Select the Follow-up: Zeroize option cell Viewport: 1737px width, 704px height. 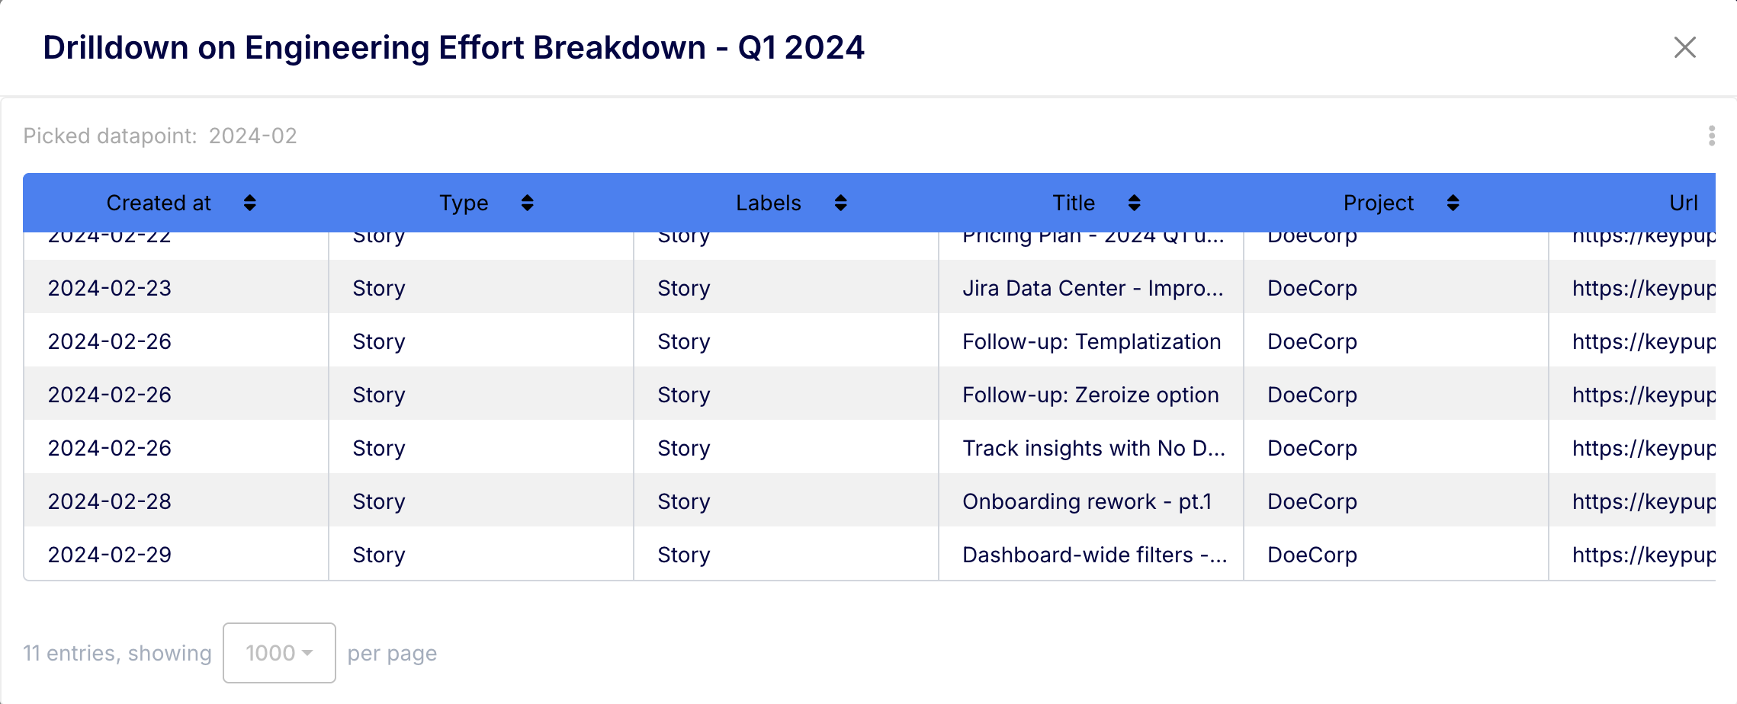coord(1090,395)
